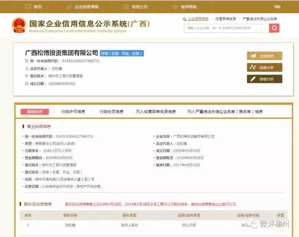The height and width of the screenshot is (237, 299).
Task: Click the 股东类型 column header
Action: 129,215
